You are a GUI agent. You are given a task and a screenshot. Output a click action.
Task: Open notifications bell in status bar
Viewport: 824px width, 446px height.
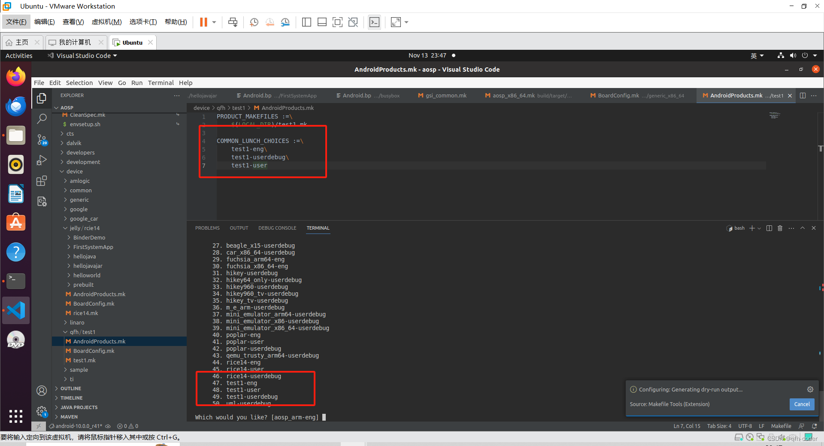coord(815,426)
